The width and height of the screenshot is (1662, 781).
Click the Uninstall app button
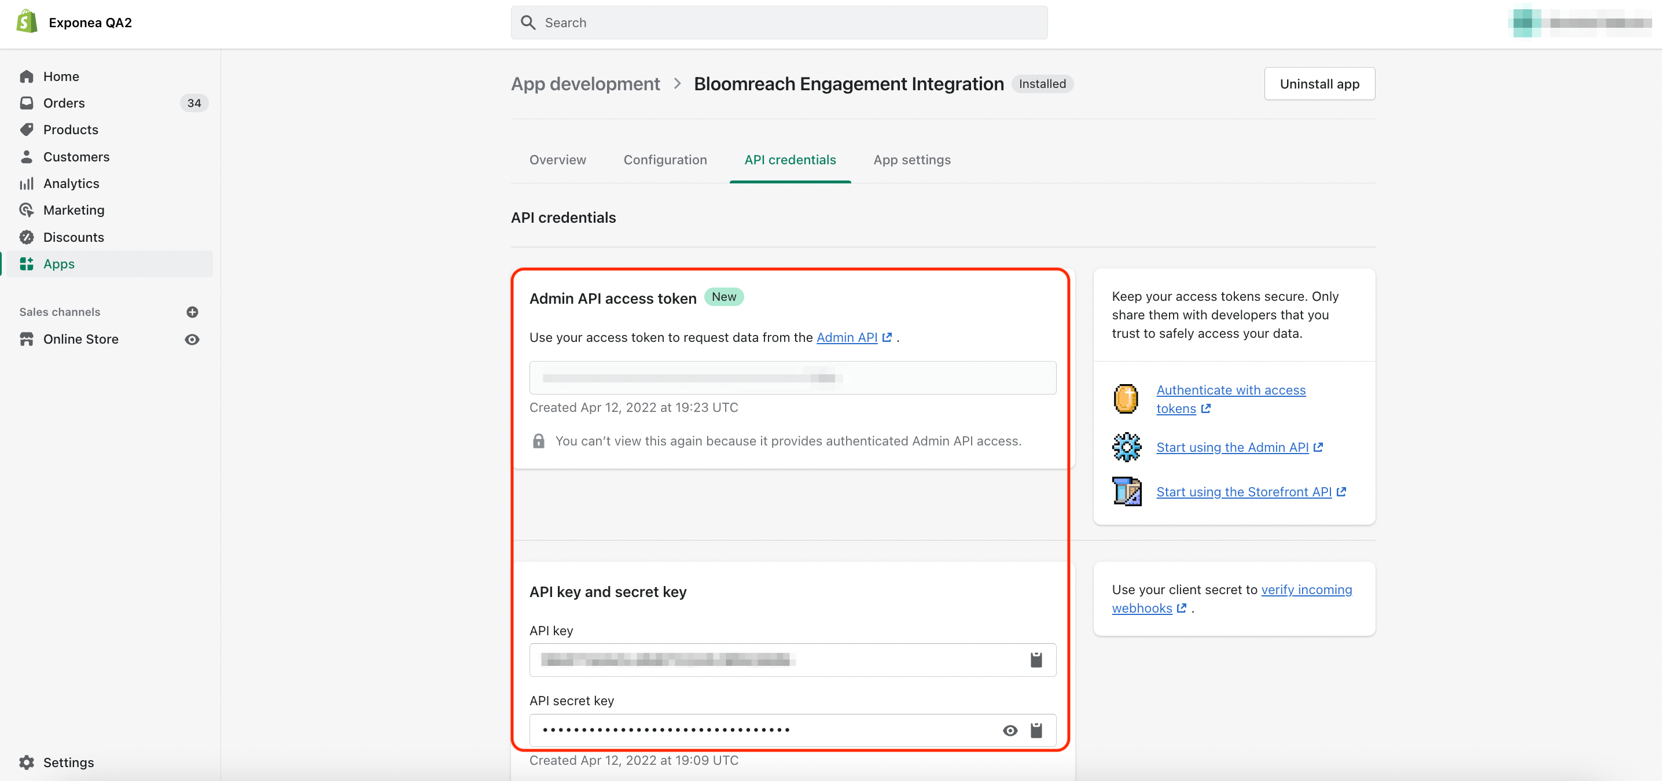(x=1319, y=84)
